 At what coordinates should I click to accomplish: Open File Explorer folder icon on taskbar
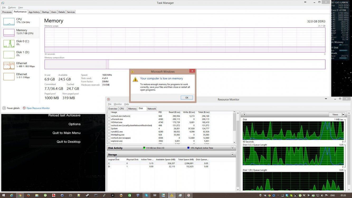pyautogui.click(x=37, y=195)
